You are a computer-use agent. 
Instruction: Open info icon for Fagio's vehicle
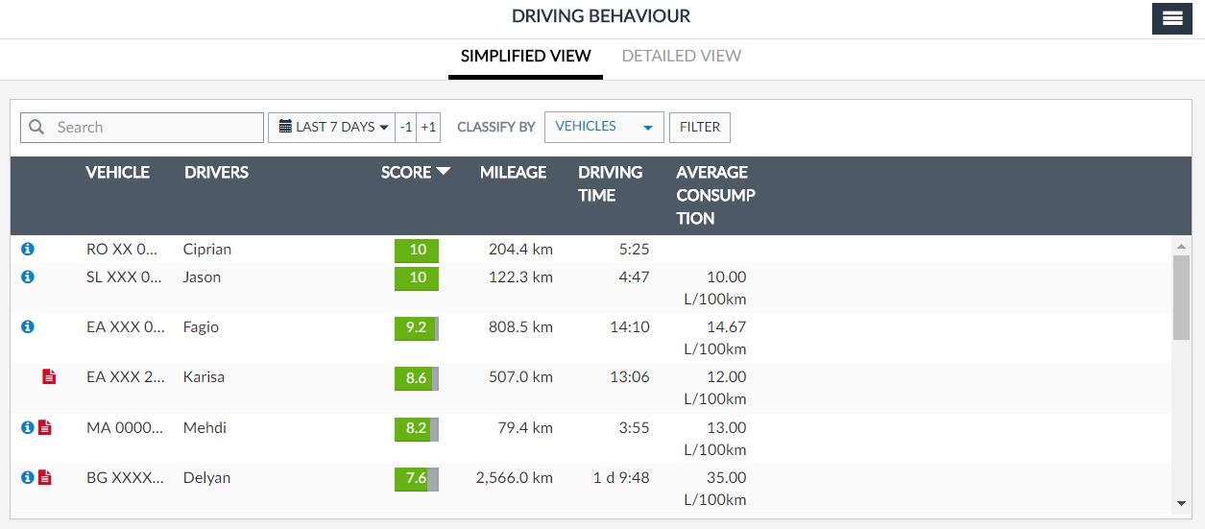coord(28,327)
